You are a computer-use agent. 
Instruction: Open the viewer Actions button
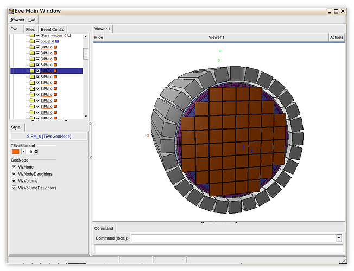coord(336,37)
